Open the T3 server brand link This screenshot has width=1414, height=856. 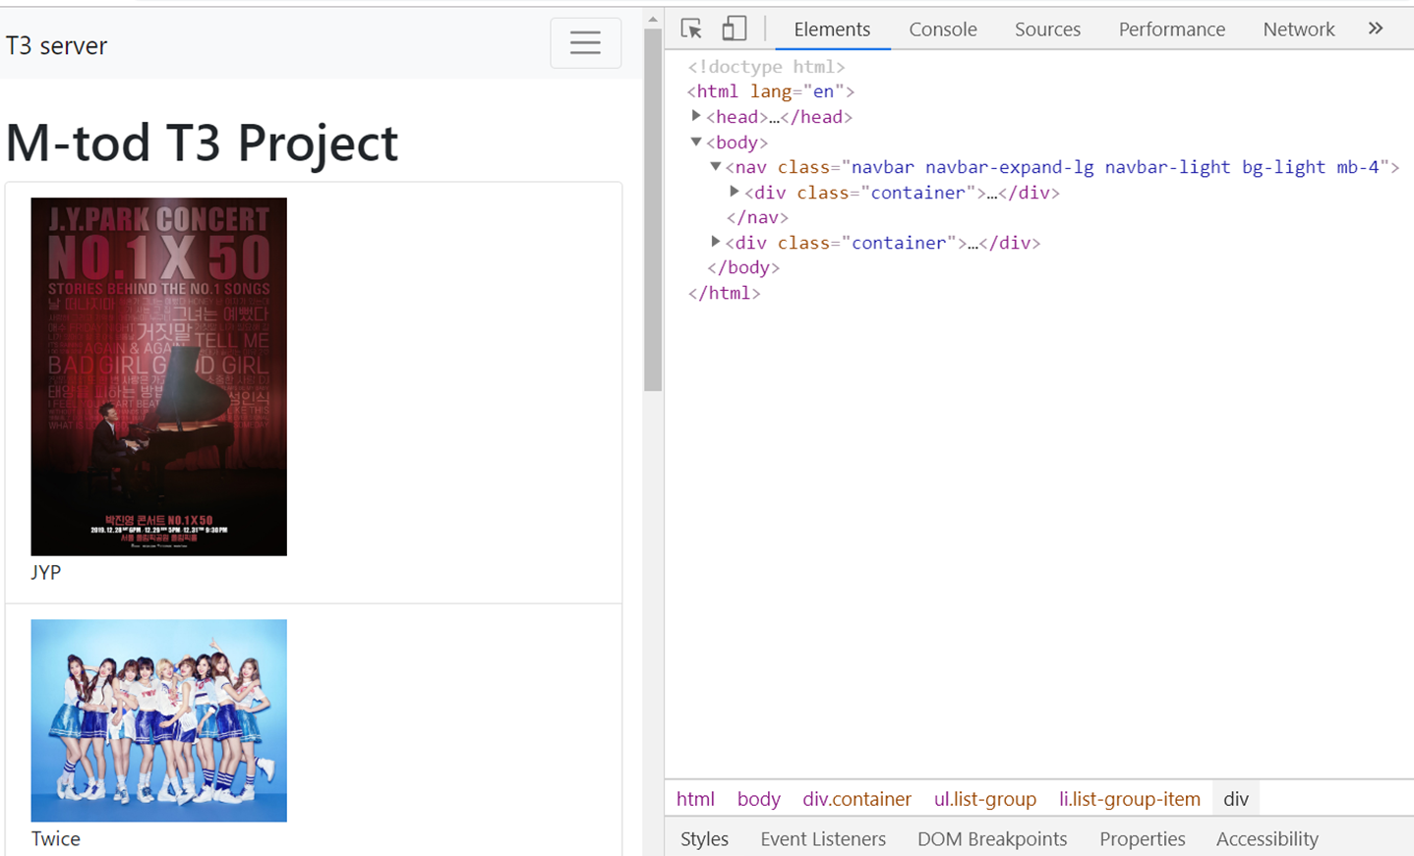(x=56, y=45)
